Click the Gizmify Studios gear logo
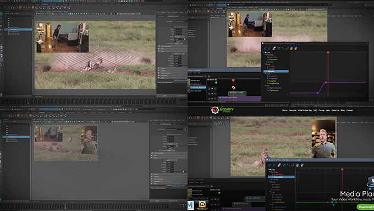Screen dimensions: 374x211 pos(215,110)
